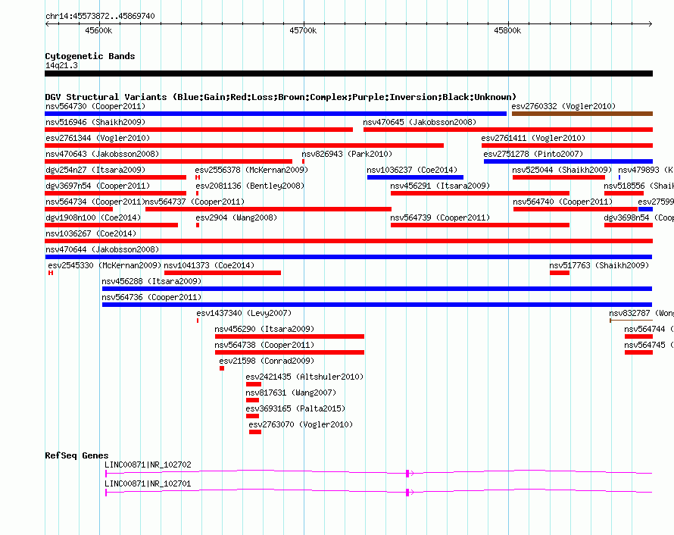Select the nsv564739 (Cooper2011) red bar

pyautogui.click(x=480, y=225)
